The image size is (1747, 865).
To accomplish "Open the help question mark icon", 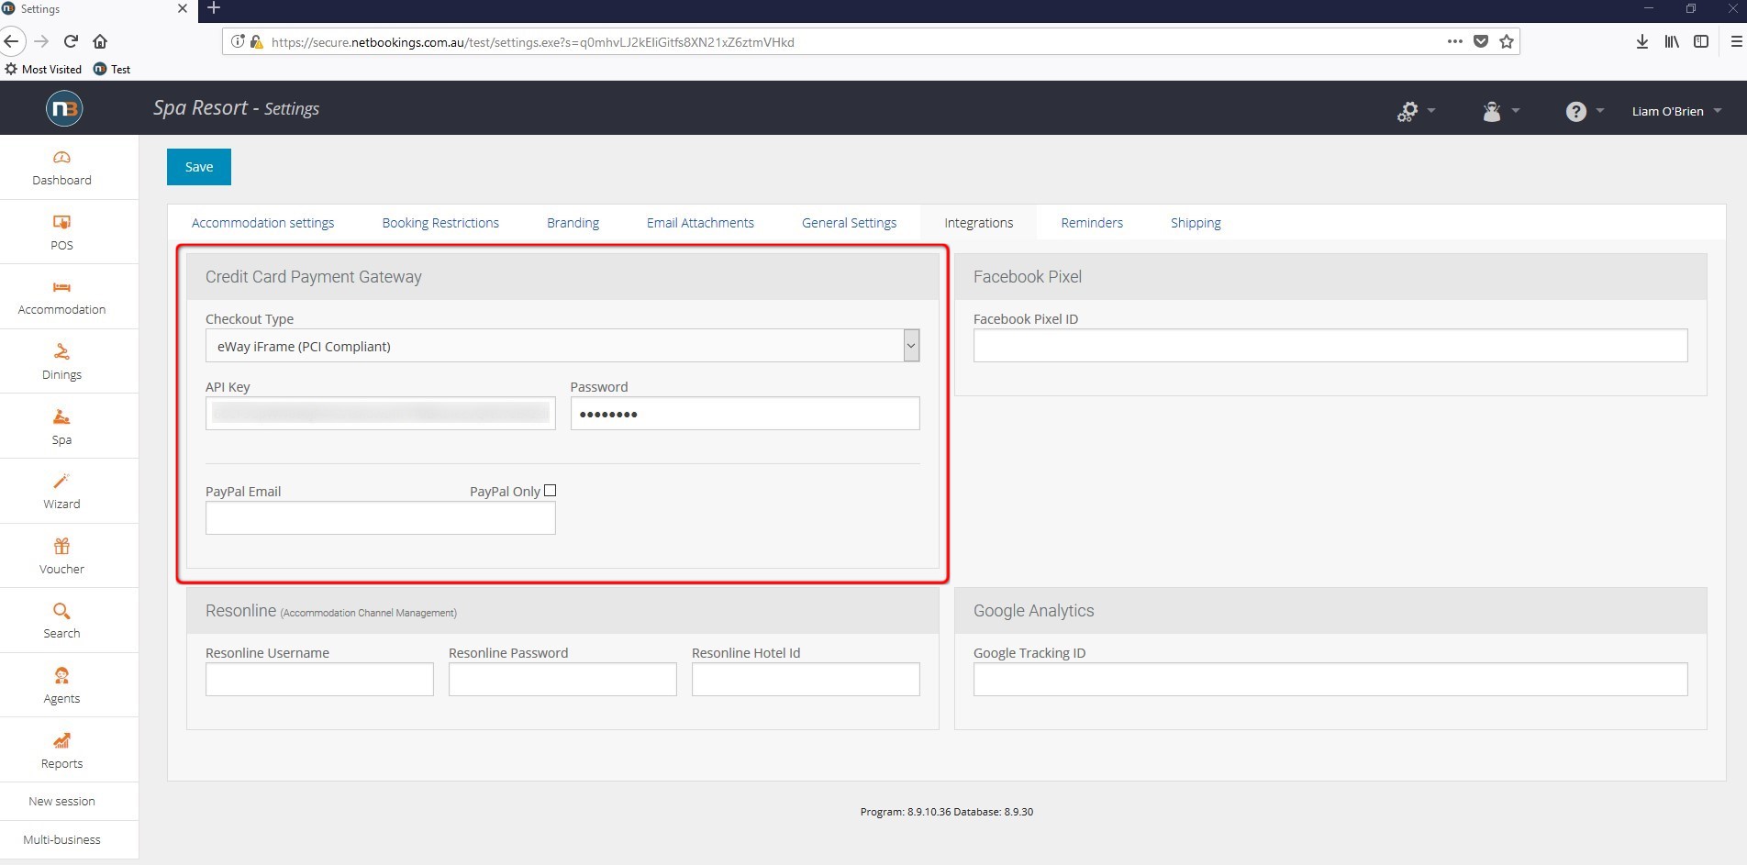I will [x=1575, y=111].
